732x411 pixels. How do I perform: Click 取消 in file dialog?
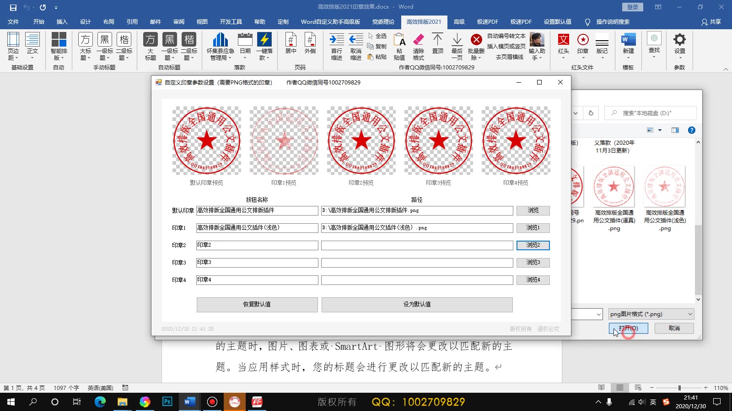coord(674,328)
